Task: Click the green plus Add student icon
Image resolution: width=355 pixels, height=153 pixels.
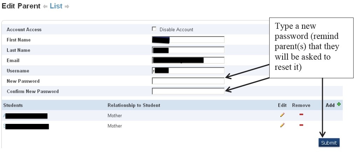Action: 339,104
